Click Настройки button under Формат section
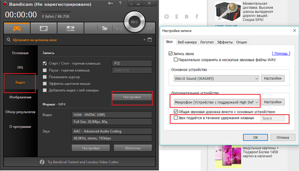 coord(91,148)
